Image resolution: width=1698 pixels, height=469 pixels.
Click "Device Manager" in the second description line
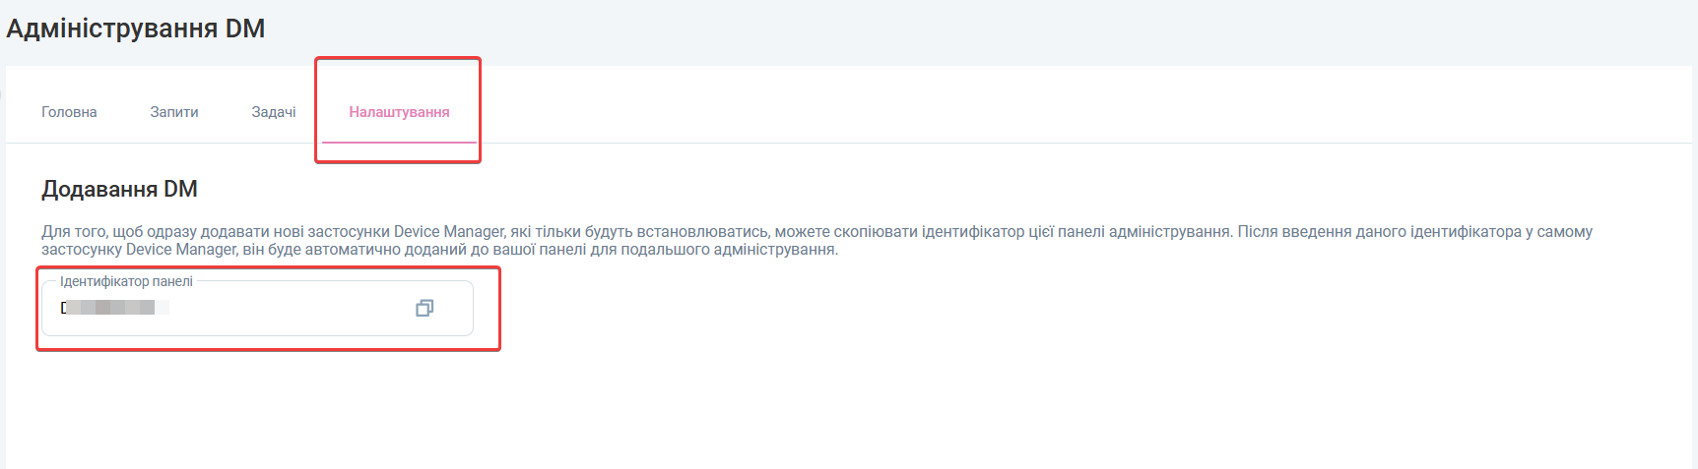coord(181,250)
